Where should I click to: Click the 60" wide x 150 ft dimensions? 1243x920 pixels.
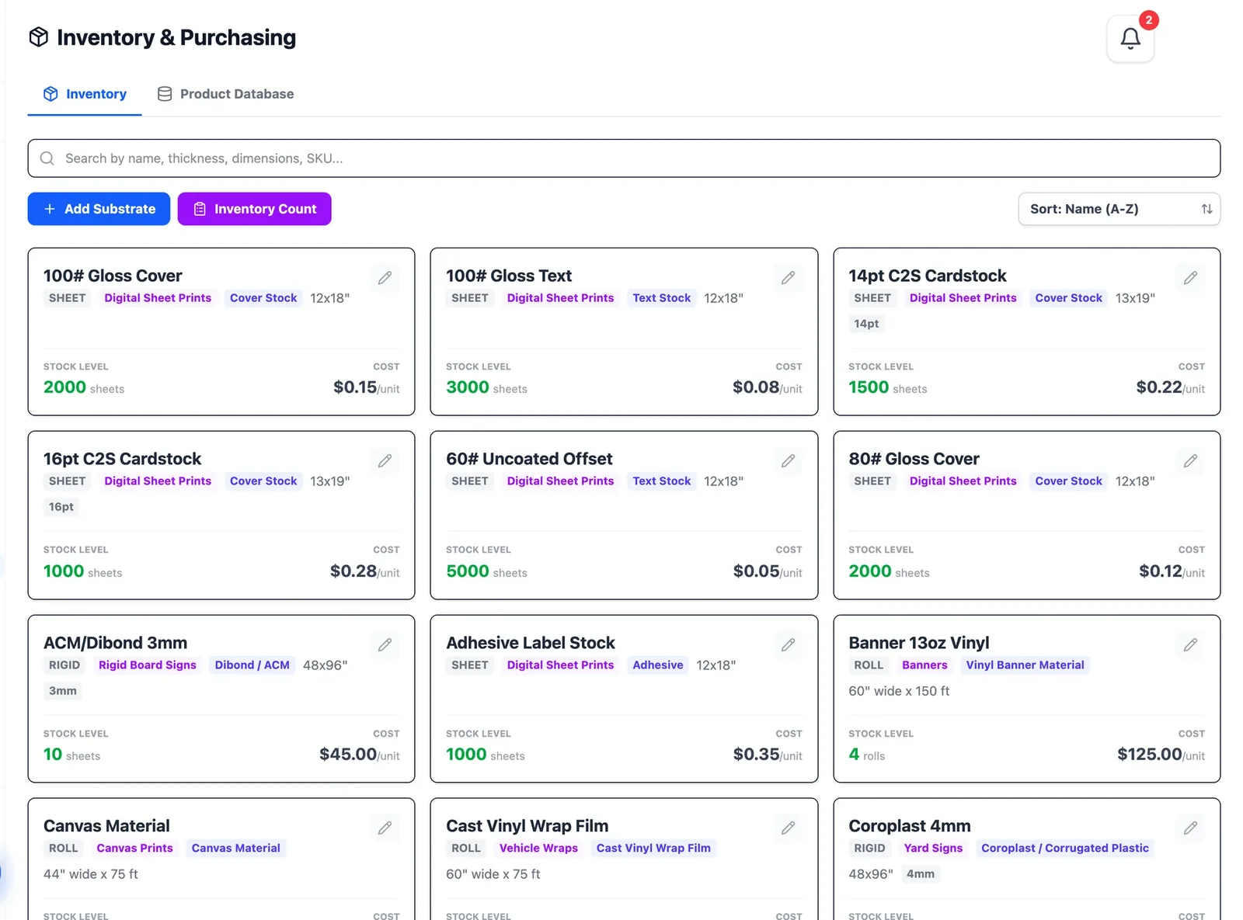point(899,691)
